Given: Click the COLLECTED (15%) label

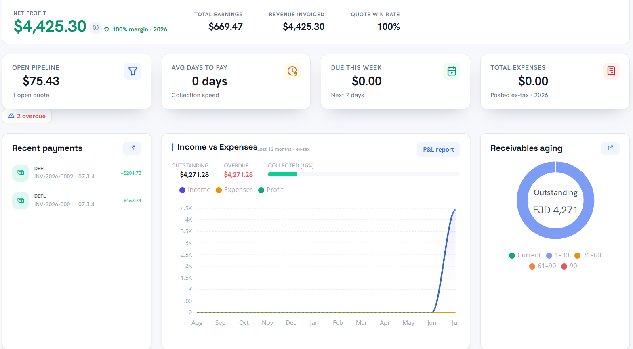Looking at the screenshot, I should 291,166.
